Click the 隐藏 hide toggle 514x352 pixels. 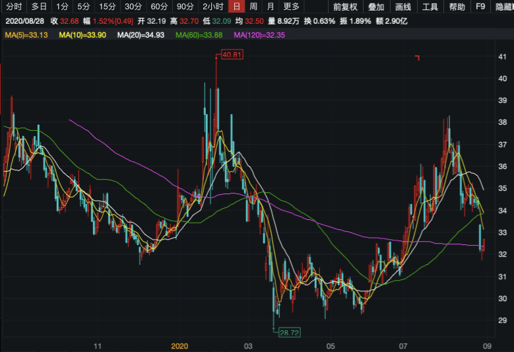(504, 7)
